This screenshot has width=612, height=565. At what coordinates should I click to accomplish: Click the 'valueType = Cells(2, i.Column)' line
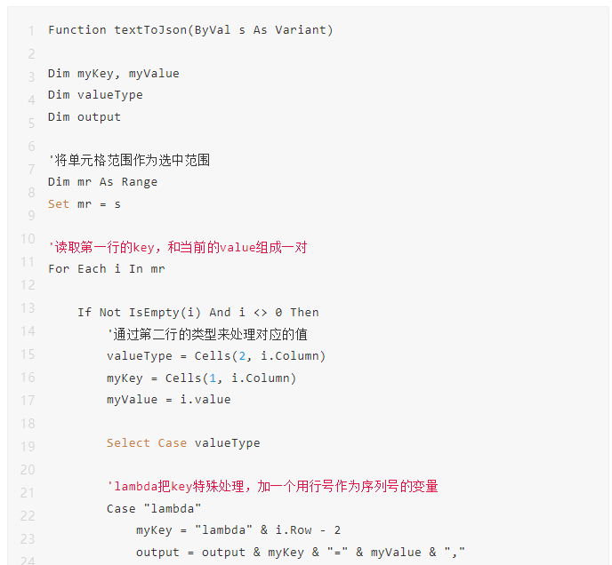[216, 356]
